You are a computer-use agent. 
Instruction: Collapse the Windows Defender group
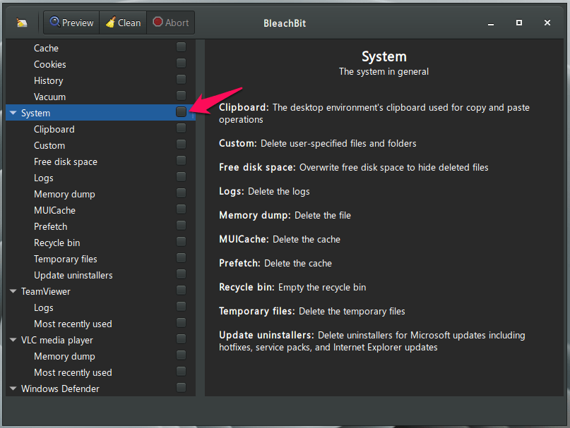[13, 389]
